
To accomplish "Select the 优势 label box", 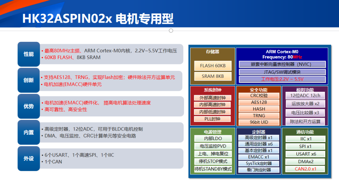I will pos(29,106).
